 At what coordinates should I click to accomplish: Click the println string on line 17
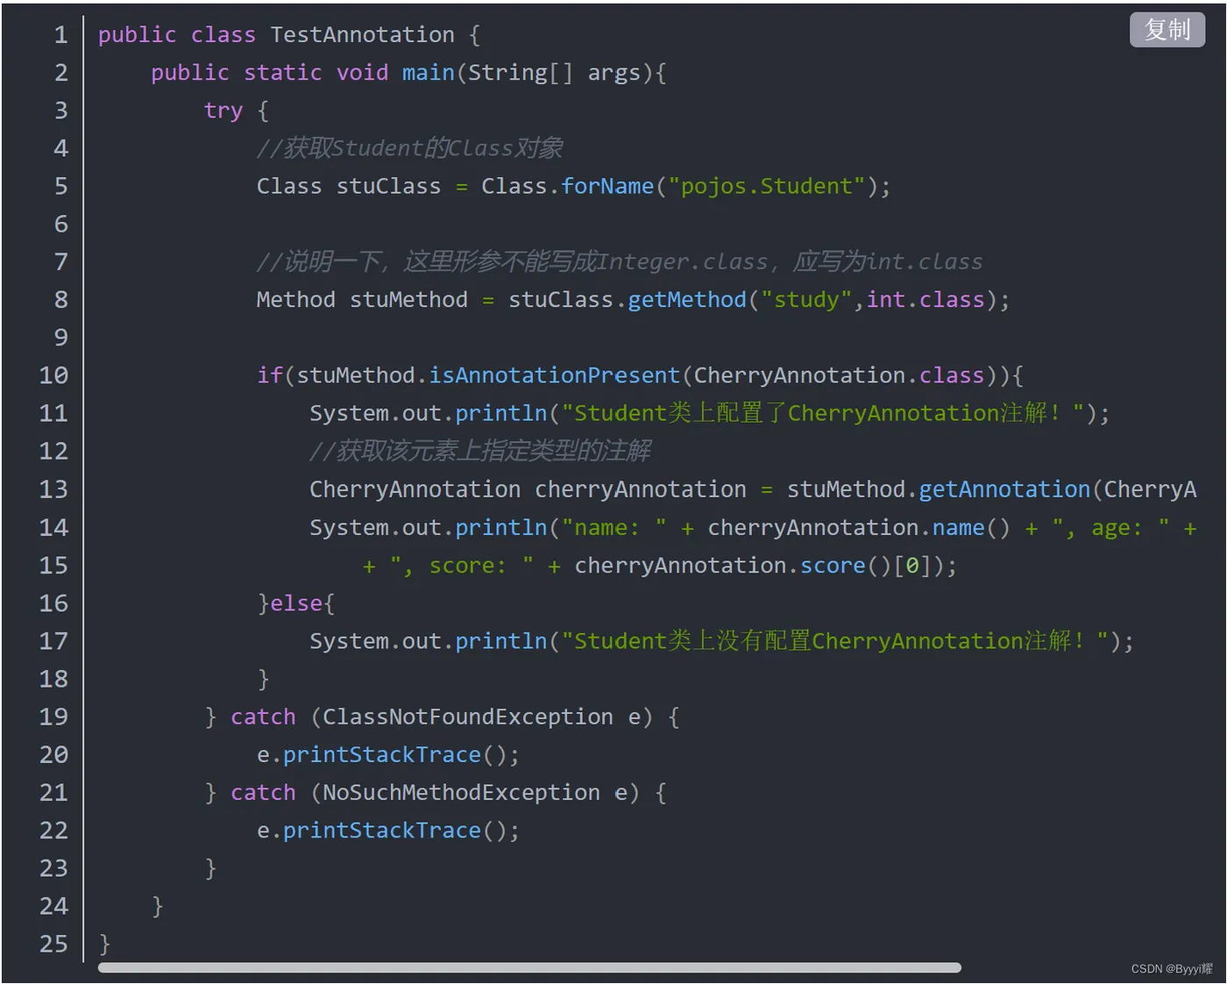(x=835, y=641)
